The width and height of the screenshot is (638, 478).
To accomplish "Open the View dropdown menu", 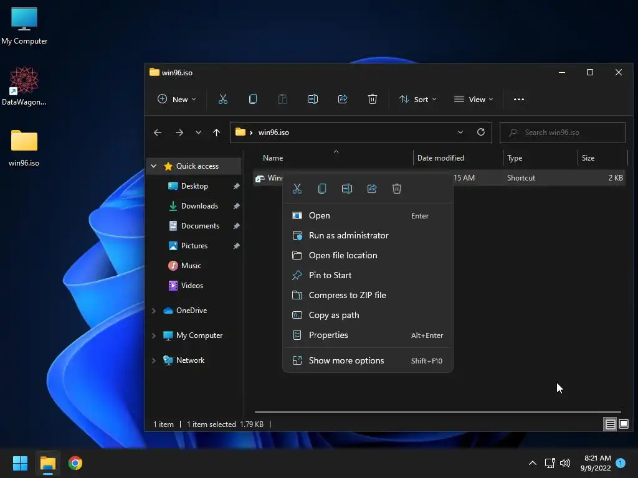I will 474,99.
